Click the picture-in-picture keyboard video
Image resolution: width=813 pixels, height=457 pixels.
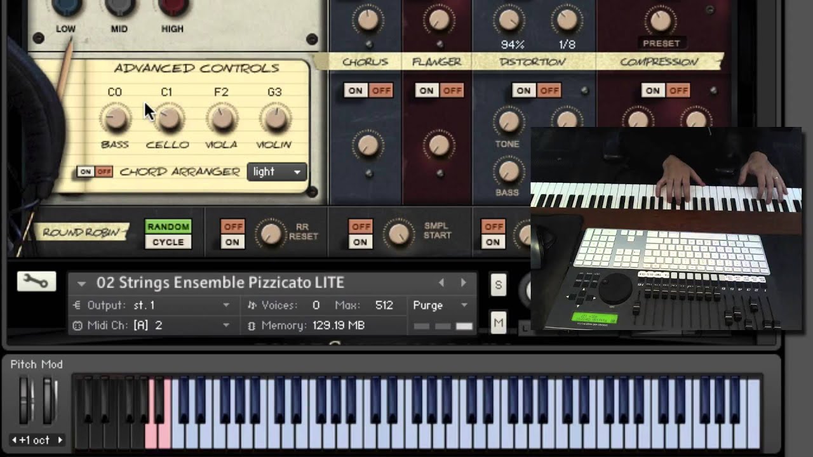pyautogui.click(x=666, y=228)
